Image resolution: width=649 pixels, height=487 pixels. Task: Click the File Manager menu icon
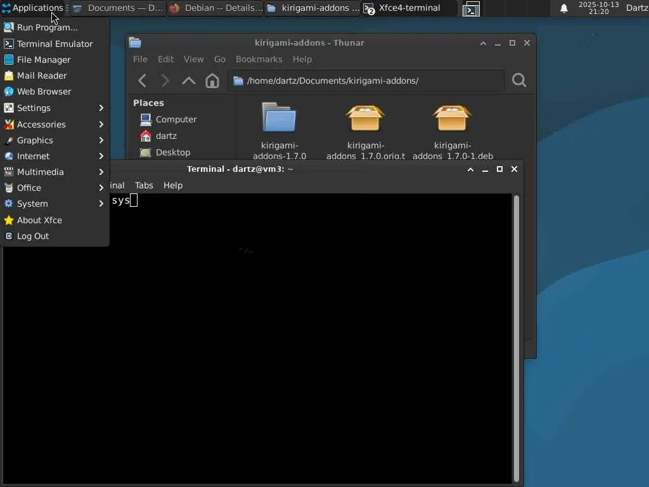point(9,60)
